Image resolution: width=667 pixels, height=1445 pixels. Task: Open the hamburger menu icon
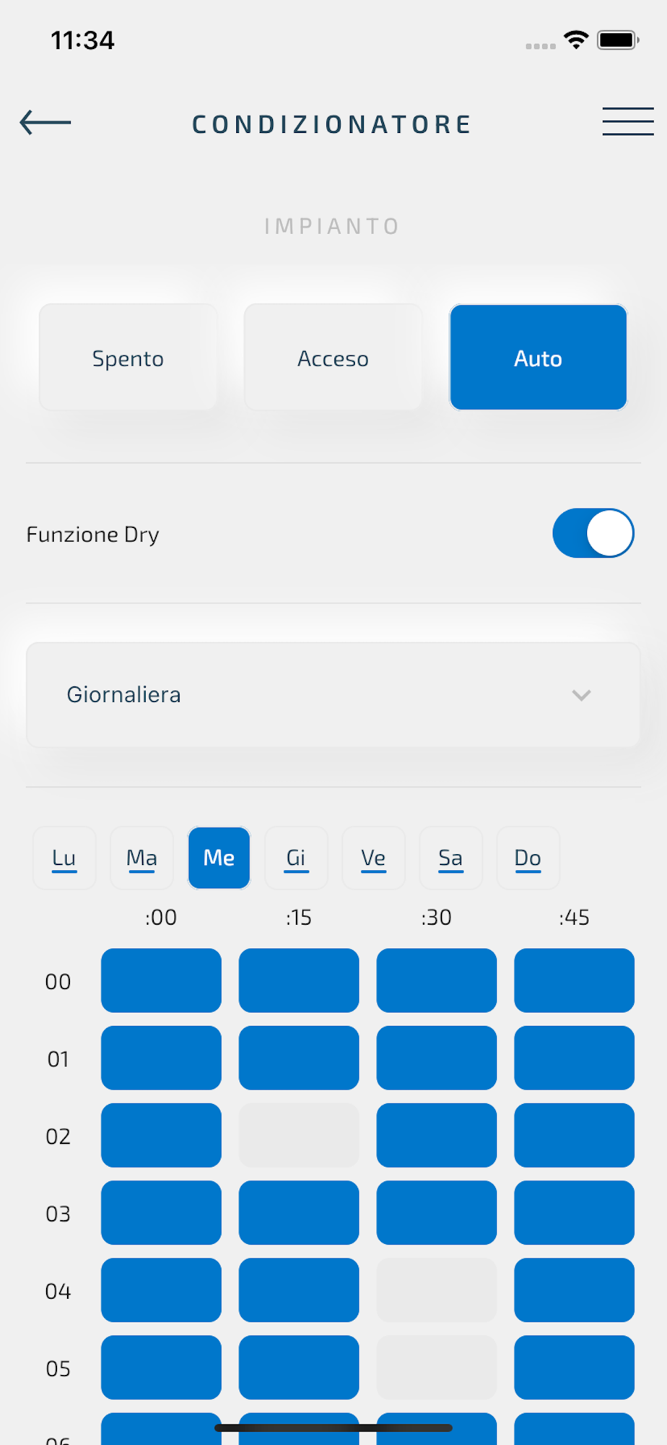pyautogui.click(x=628, y=121)
